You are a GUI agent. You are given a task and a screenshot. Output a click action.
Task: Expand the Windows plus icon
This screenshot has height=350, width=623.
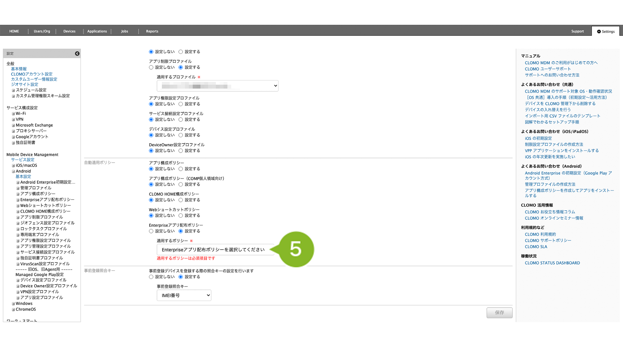point(13,304)
